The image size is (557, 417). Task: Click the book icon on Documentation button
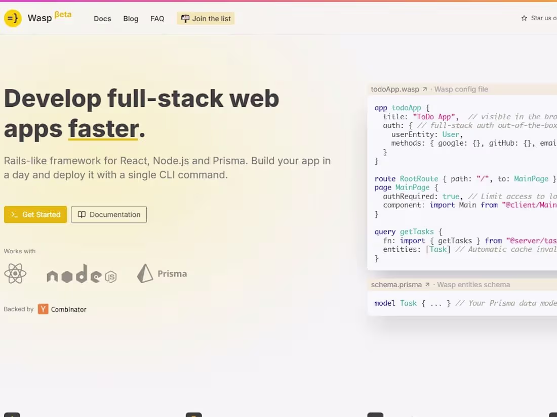click(x=82, y=214)
